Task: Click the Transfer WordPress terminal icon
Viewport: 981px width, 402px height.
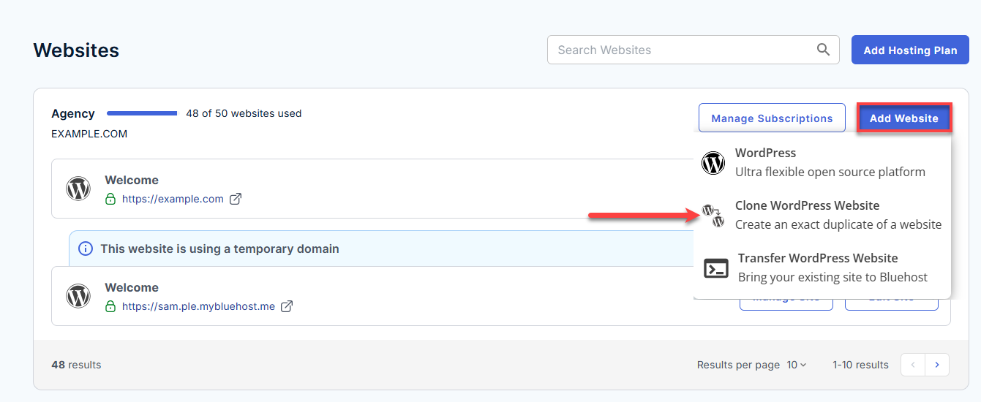Action: point(716,268)
